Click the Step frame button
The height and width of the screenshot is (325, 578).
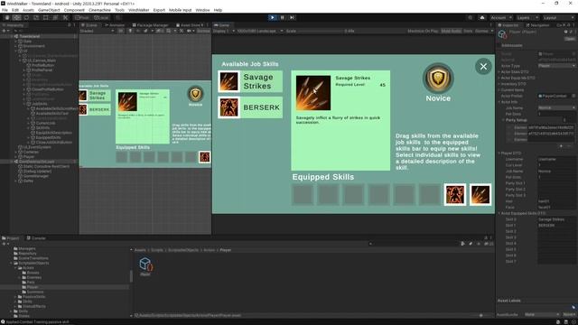(x=292, y=17)
